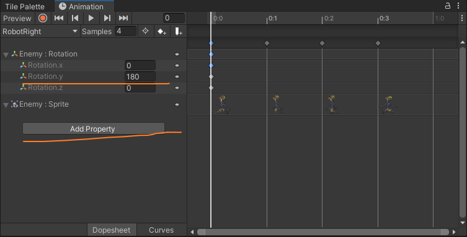This screenshot has width=467, height=237.
Task: Lock the Animation window
Action: (x=447, y=6)
